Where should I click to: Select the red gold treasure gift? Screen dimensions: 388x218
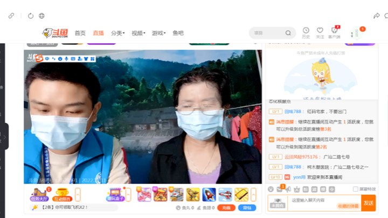pos(160,194)
